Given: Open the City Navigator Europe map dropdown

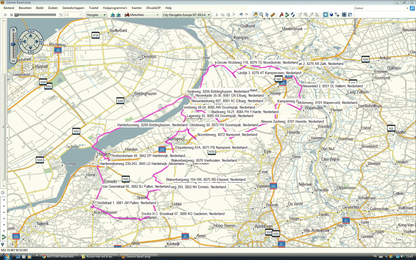Looking at the screenshot, I should tap(186, 15).
